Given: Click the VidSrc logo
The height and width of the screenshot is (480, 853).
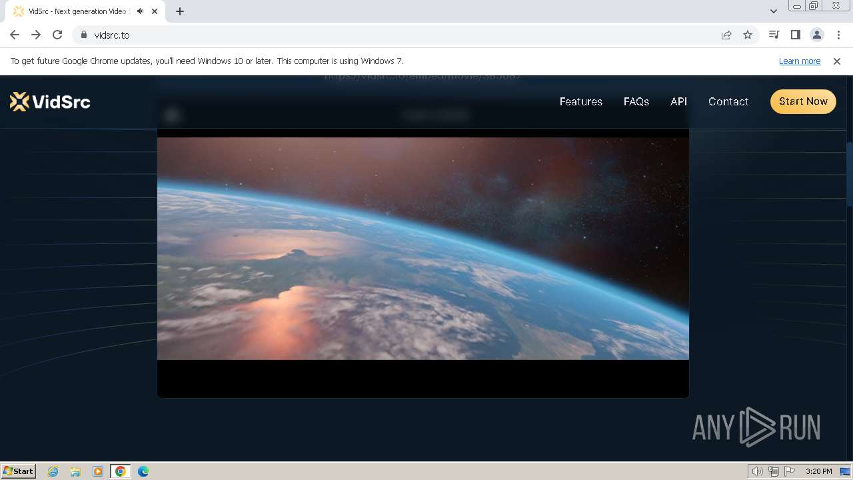Looking at the screenshot, I should coord(50,101).
